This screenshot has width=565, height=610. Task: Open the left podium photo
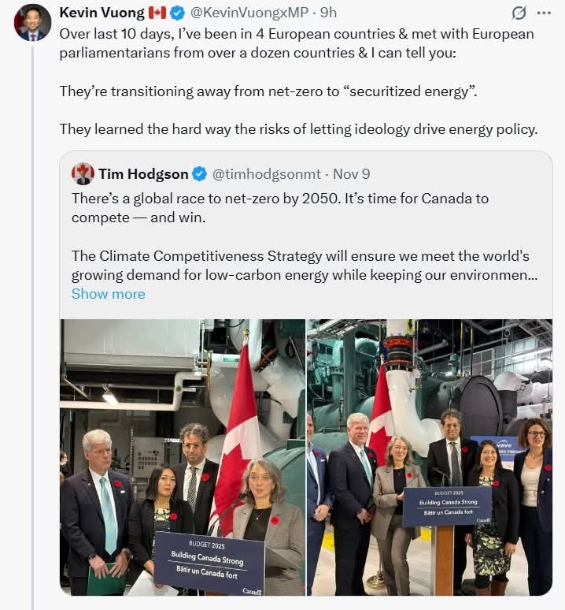pyautogui.click(x=182, y=457)
